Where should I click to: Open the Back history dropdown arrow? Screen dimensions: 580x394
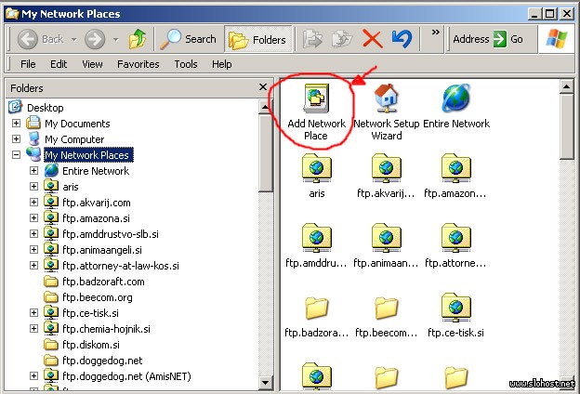[x=74, y=39]
